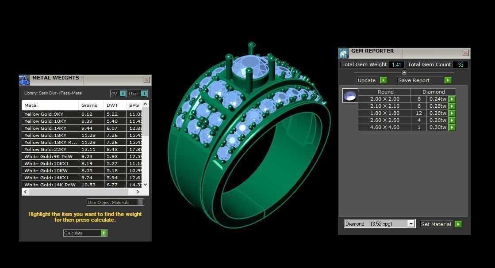Select the Yellow Gold:22KY row
The height and width of the screenshot is (268, 495).
(x=82, y=149)
